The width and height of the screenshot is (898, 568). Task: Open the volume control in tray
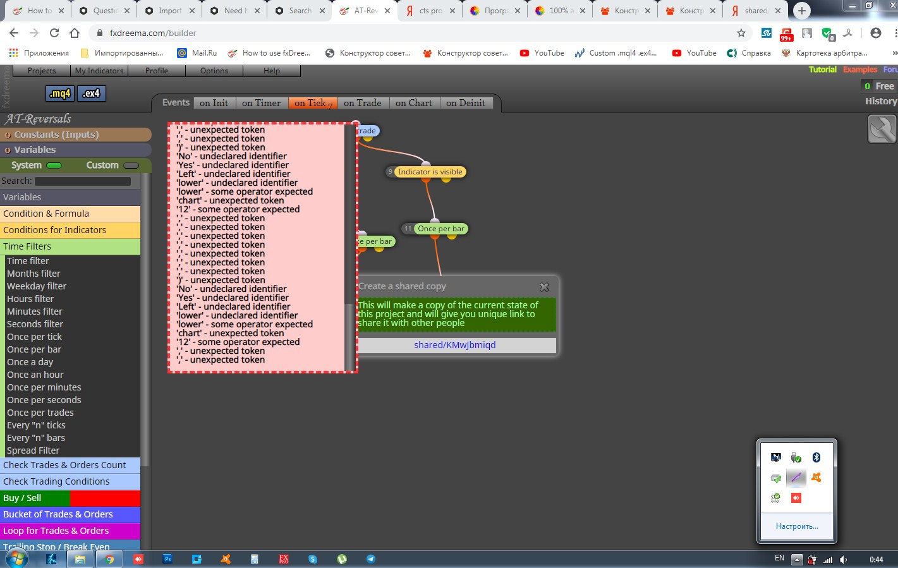coord(843,559)
